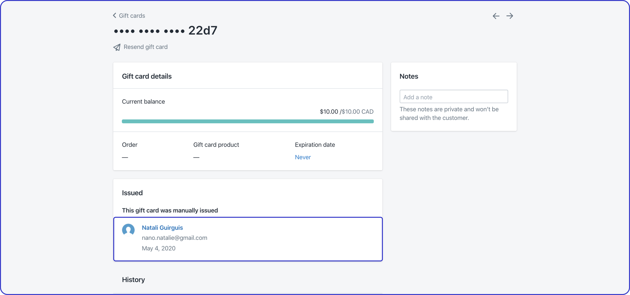Go to next gift card arrow
Viewport: 630px width, 295px height.
(x=510, y=16)
